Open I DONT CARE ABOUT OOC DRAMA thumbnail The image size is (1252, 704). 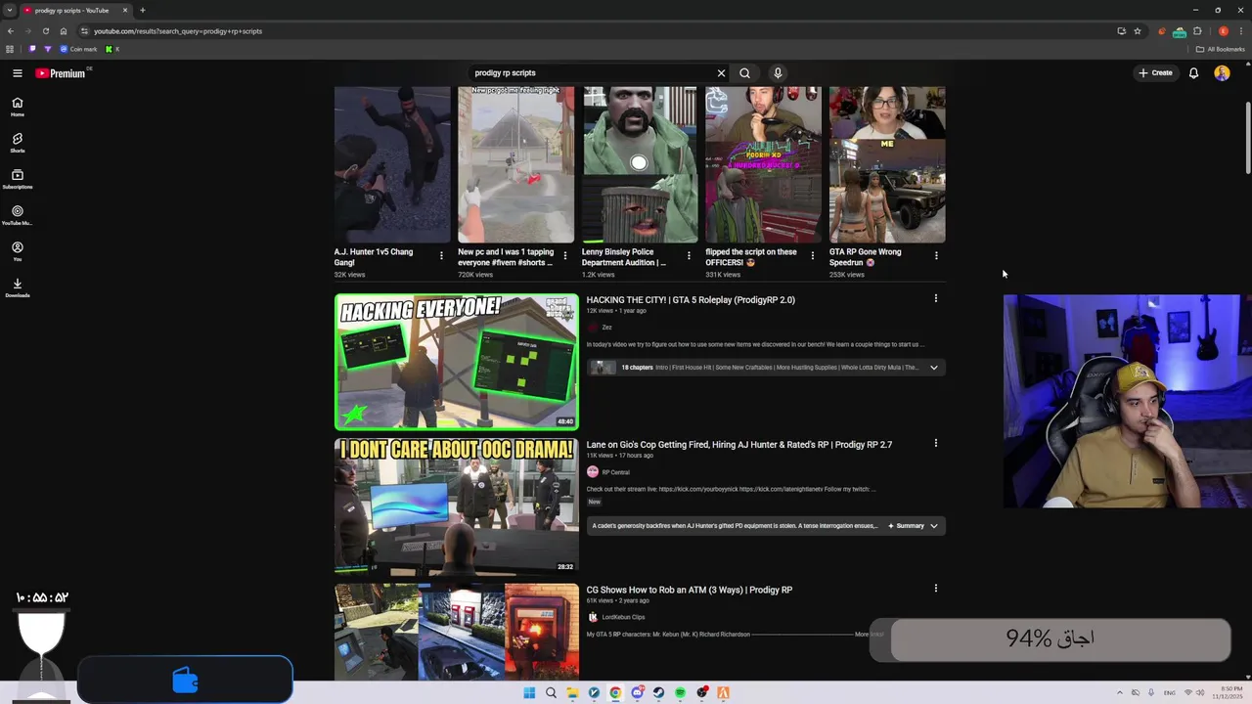coord(457,506)
